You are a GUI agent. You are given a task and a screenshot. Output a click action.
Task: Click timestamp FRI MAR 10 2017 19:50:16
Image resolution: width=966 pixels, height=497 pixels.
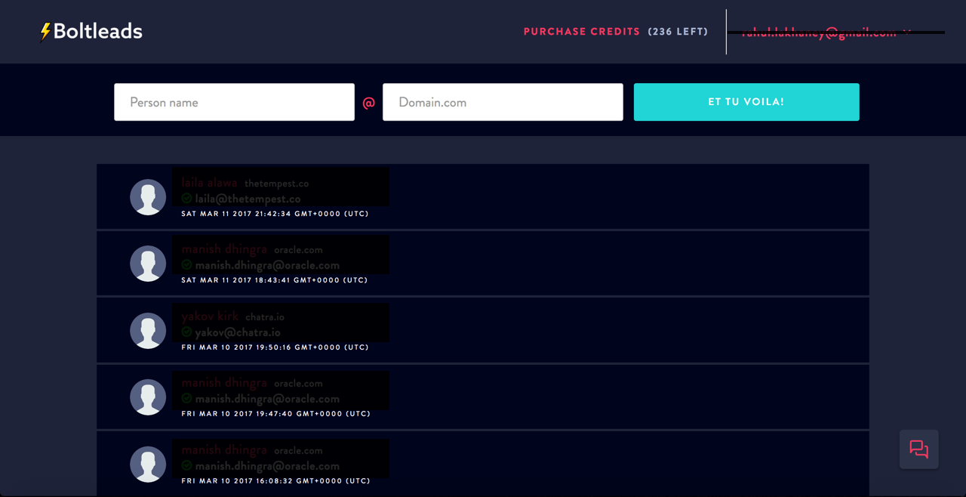[275, 347]
